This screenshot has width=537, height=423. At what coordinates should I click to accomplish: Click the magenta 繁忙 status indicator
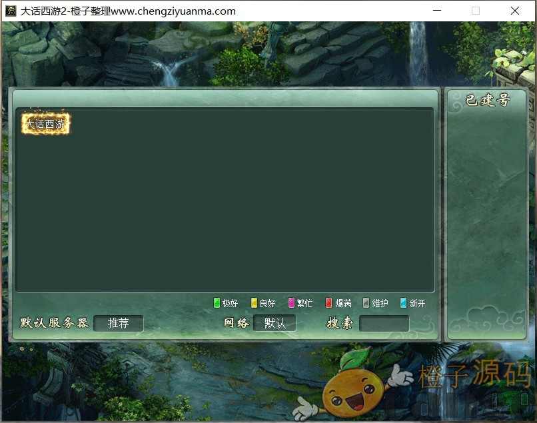pos(291,303)
